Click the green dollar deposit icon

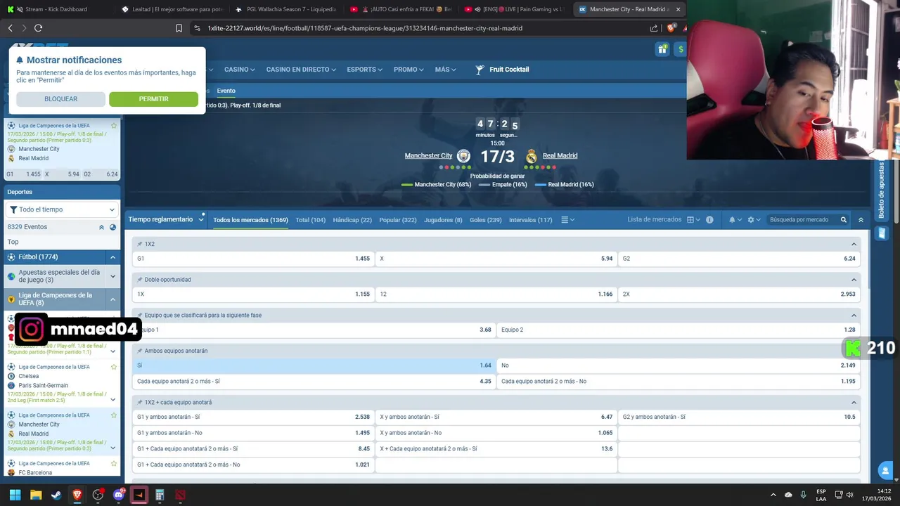[x=680, y=48]
